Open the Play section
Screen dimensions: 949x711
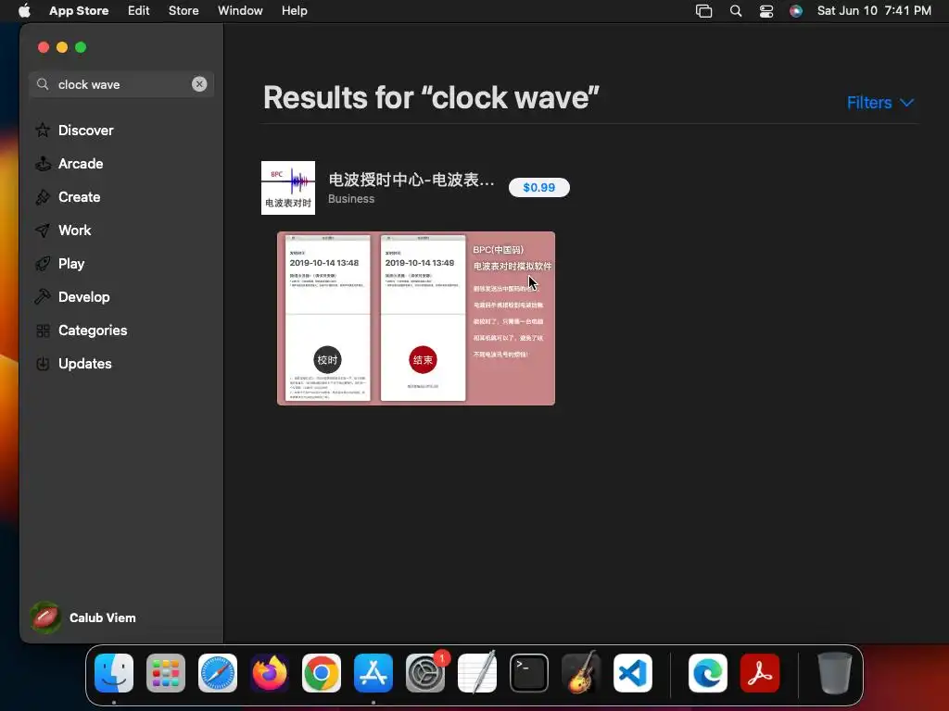click(x=71, y=264)
